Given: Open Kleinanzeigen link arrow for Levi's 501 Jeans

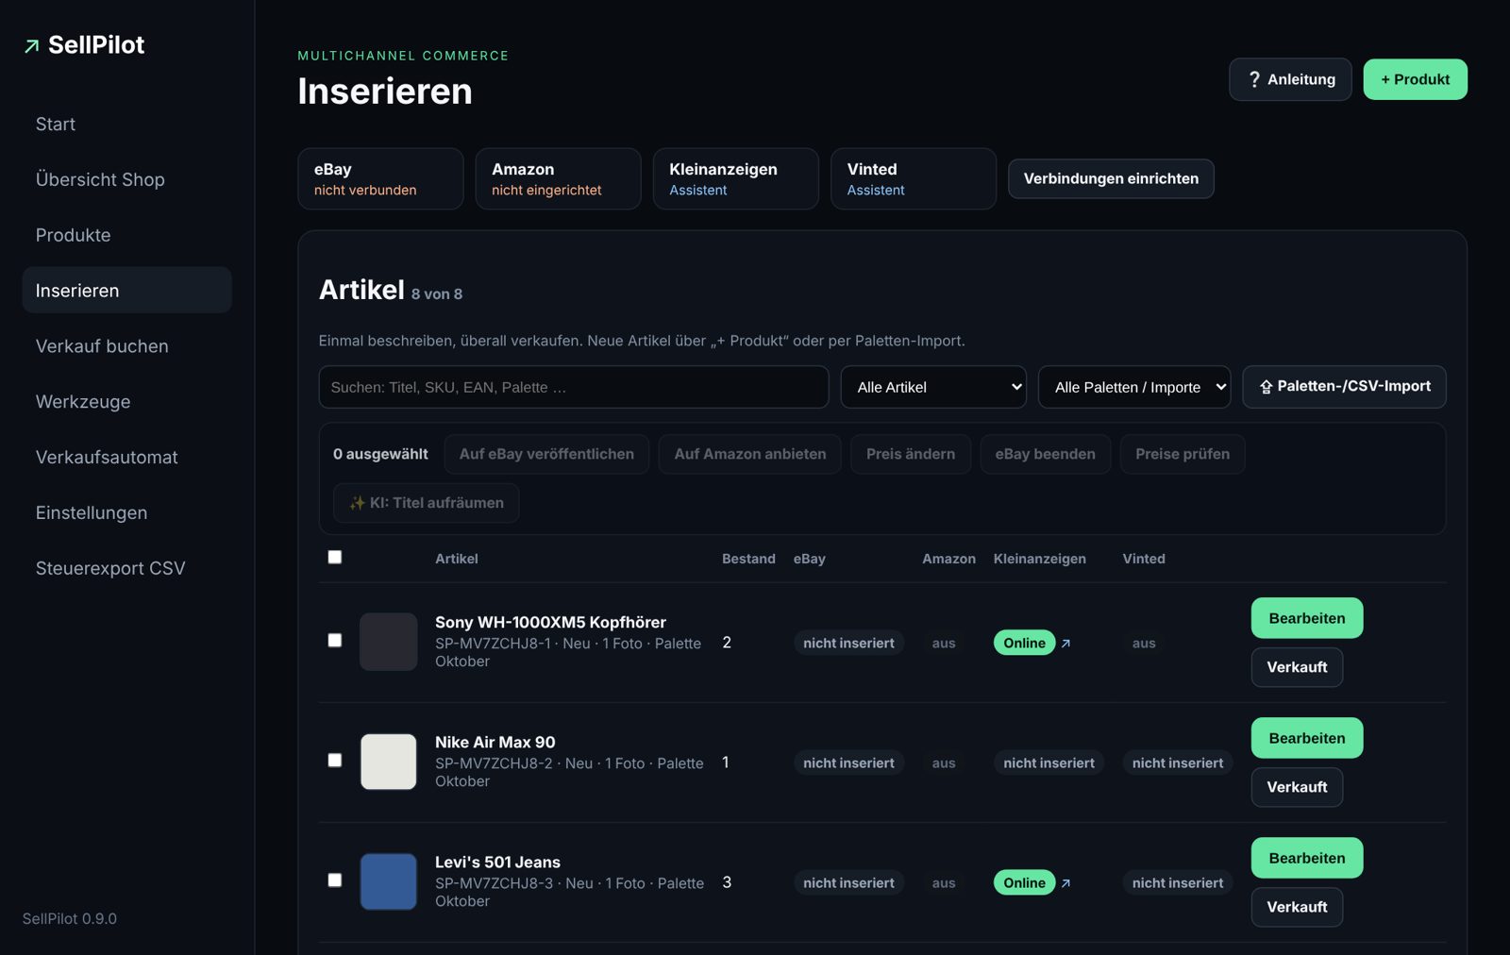Looking at the screenshot, I should [1065, 882].
